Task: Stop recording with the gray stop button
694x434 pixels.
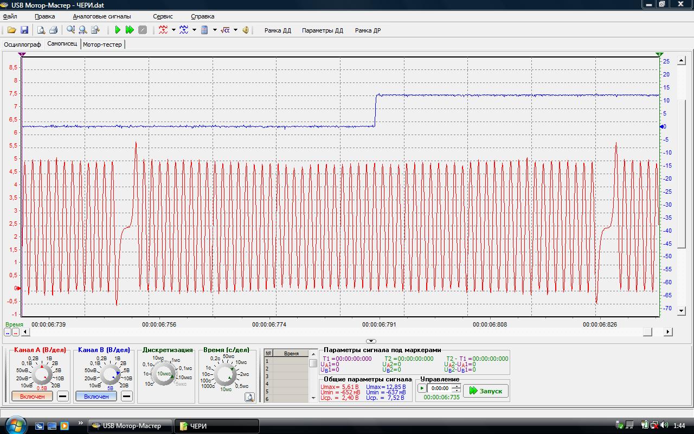Action: tap(143, 30)
